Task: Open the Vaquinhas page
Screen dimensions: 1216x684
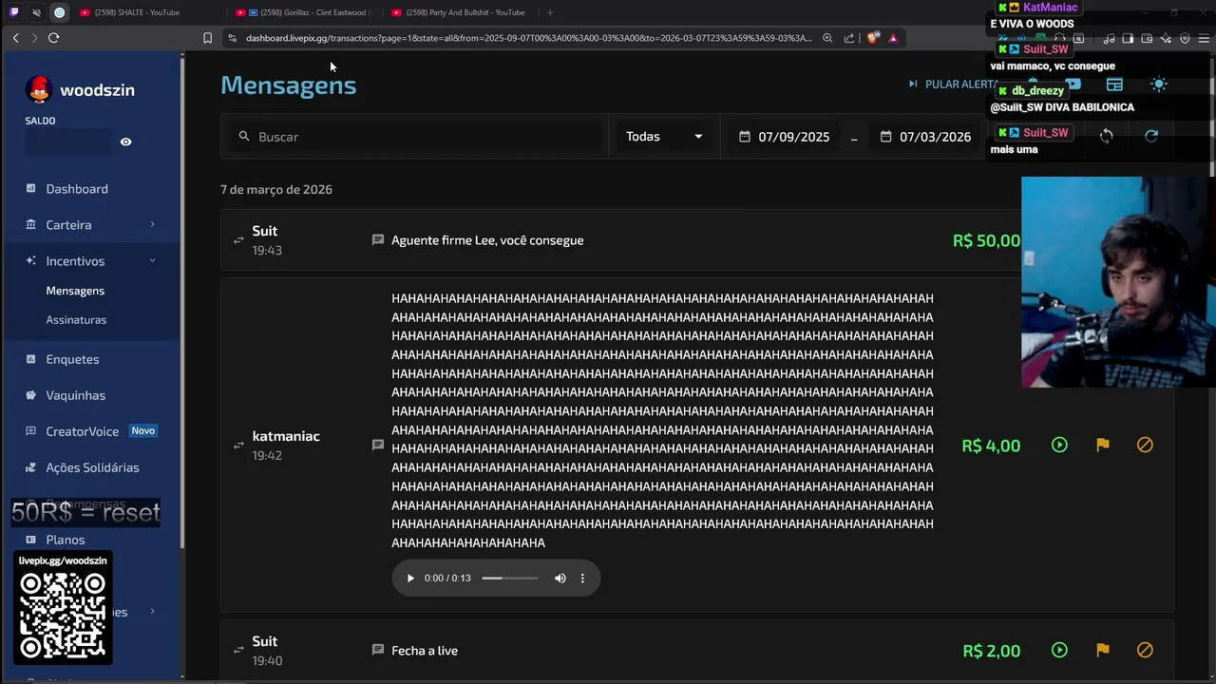Action: click(75, 395)
